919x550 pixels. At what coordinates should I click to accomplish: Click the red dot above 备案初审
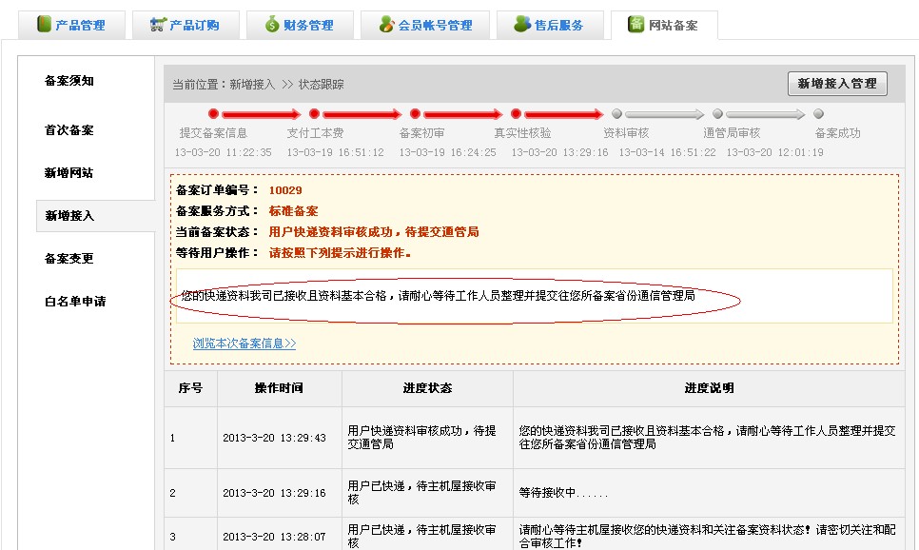coord(415,114)
